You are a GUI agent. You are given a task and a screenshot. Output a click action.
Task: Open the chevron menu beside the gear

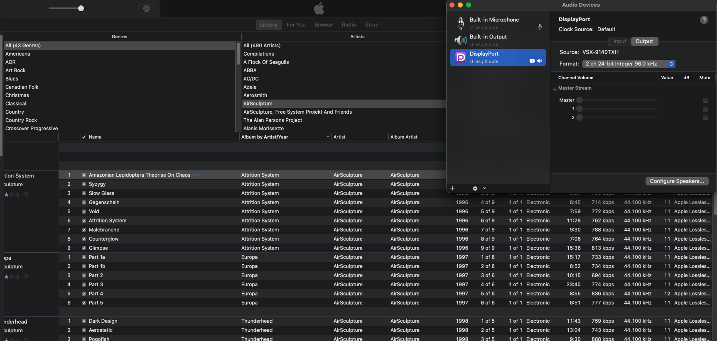coord(484,188)
